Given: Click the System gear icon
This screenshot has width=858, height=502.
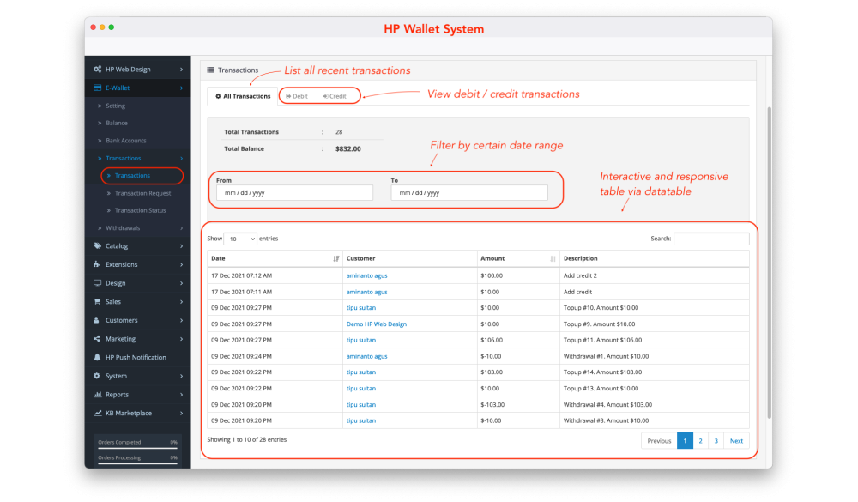Looking at the screenshot, I should point(97,376).
